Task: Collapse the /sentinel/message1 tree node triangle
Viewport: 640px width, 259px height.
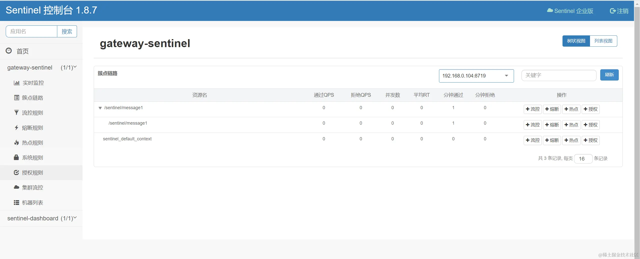Action: click(100, 108)
